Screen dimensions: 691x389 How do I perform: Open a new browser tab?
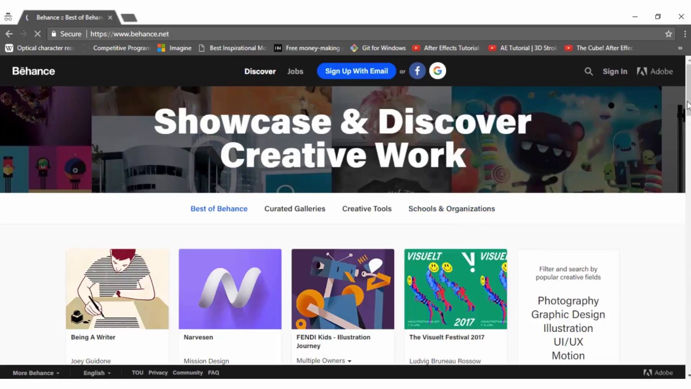click(128, 18)
